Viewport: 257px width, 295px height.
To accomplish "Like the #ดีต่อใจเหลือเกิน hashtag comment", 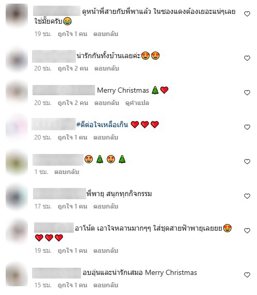I will click(x=247, y=127).
